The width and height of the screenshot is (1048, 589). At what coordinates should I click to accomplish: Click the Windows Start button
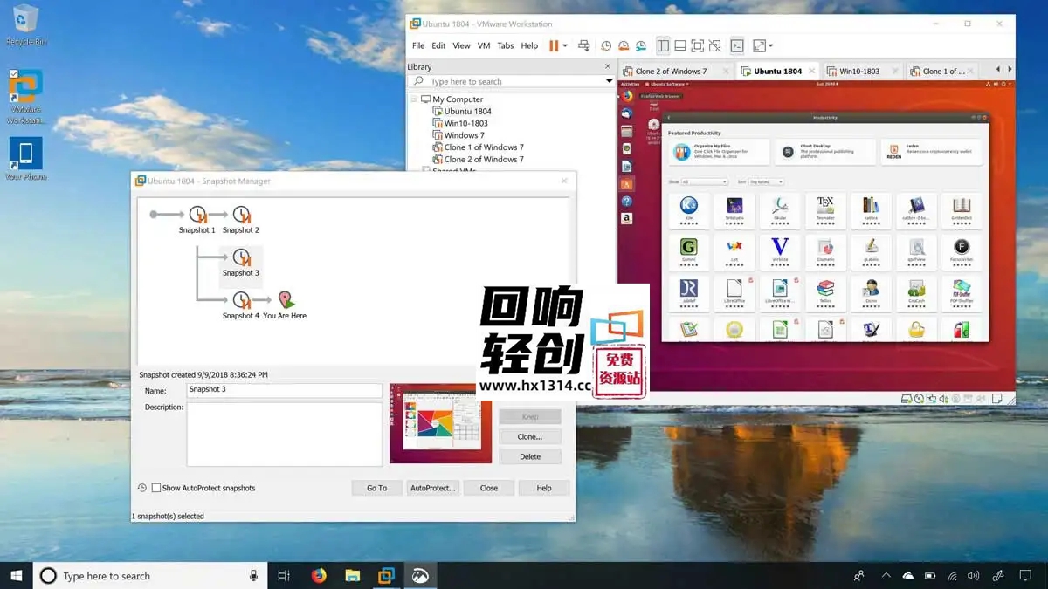(x=17, y=576)
